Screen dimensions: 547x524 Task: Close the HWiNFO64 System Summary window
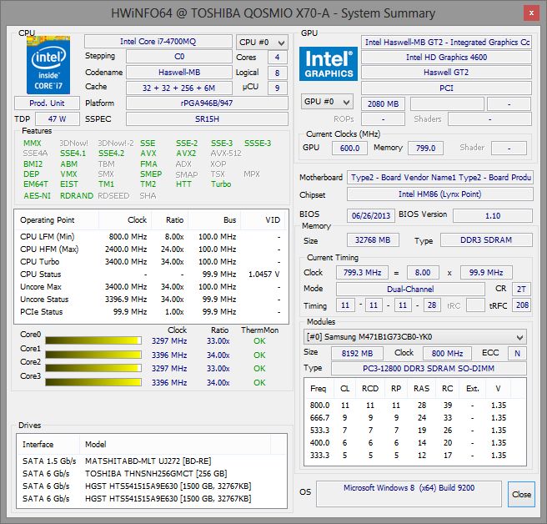pos(531,13)
